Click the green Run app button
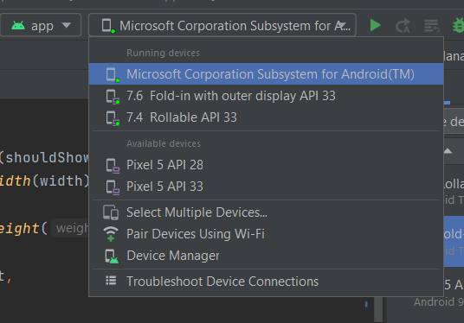 pos(376,25)
